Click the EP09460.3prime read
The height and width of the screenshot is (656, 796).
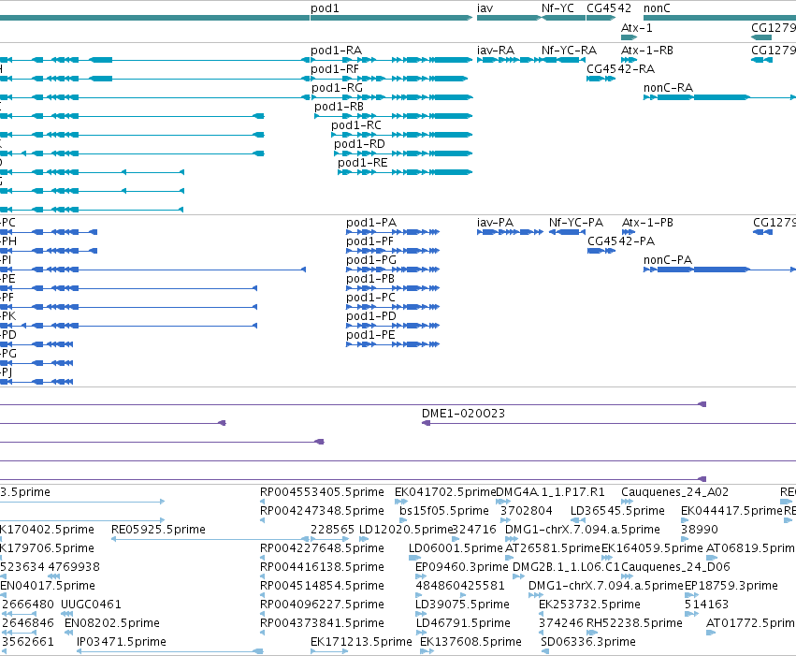421,576
